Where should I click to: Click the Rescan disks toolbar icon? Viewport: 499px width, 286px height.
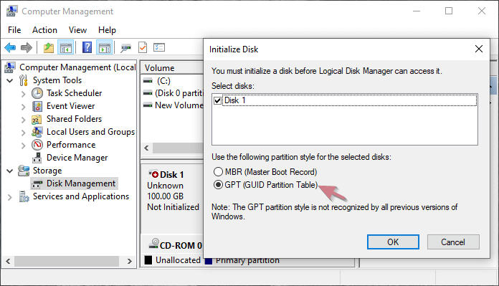[125, 48]
